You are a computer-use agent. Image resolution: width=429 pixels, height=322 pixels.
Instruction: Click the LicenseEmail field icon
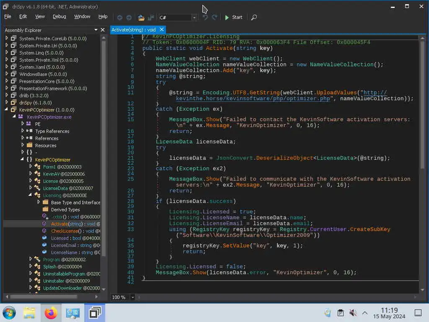[x=44, y=245]
